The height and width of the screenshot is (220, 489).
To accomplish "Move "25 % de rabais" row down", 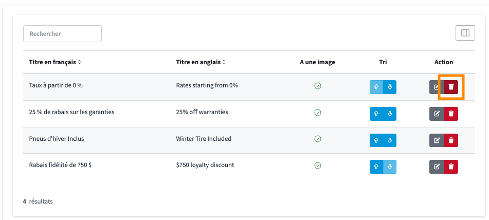I will 390,114.
